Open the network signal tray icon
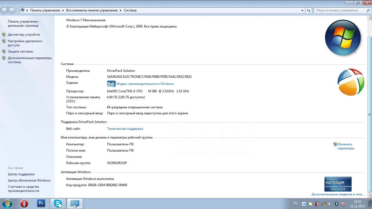Screen dimensions: 372x209 click(x=324, y=204)
